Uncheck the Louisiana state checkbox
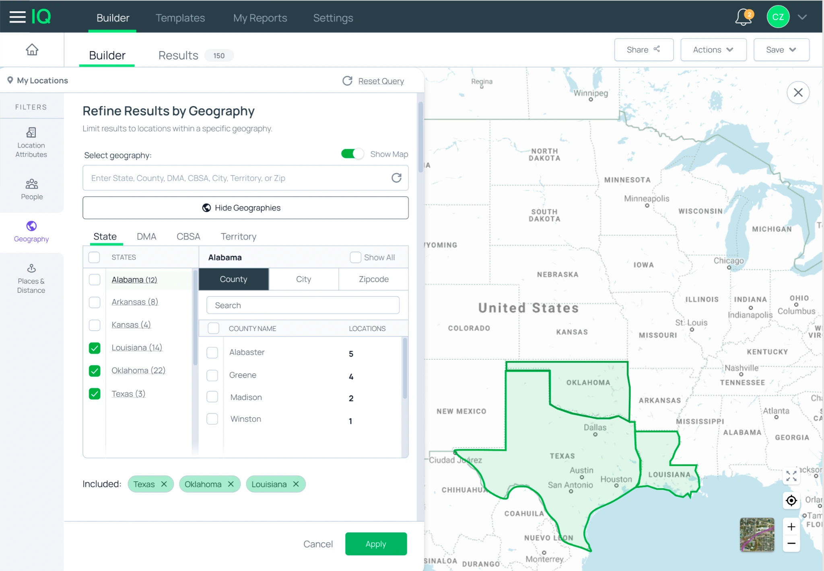 (95, 348)
